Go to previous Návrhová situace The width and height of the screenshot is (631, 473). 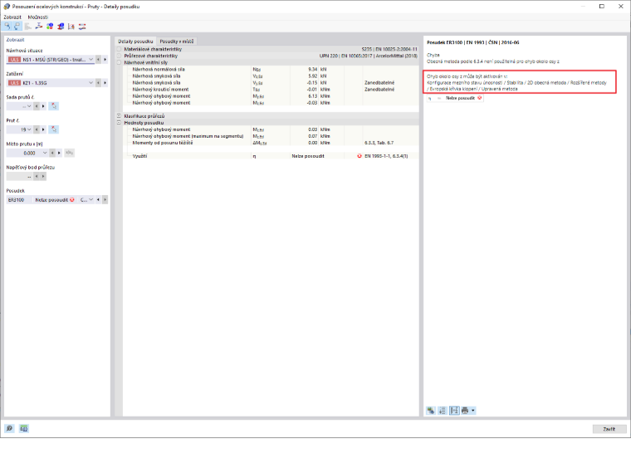click(x=98, y=60)
